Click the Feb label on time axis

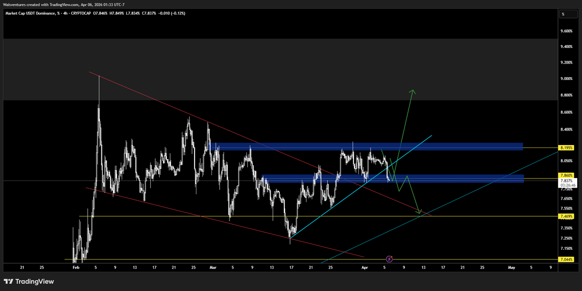(75, 267)
